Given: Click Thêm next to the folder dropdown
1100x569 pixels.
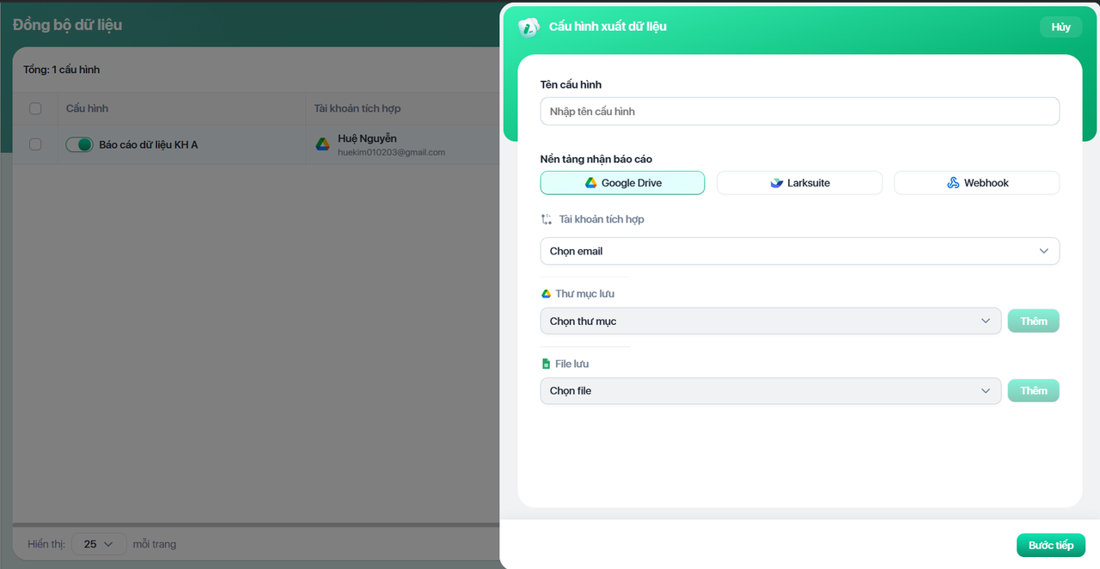Looking at the screenshot, I should coord(1033,321).
